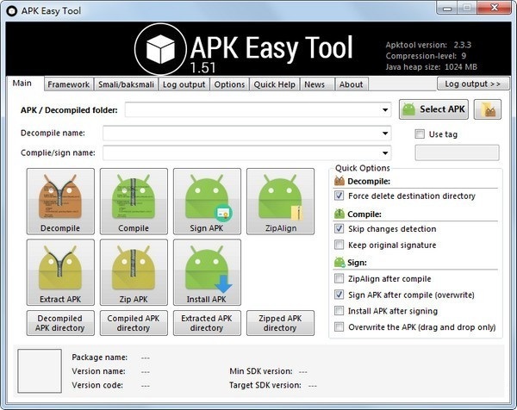Click the Decompile android icon button
Screen dimensions: 517x410
60,202
